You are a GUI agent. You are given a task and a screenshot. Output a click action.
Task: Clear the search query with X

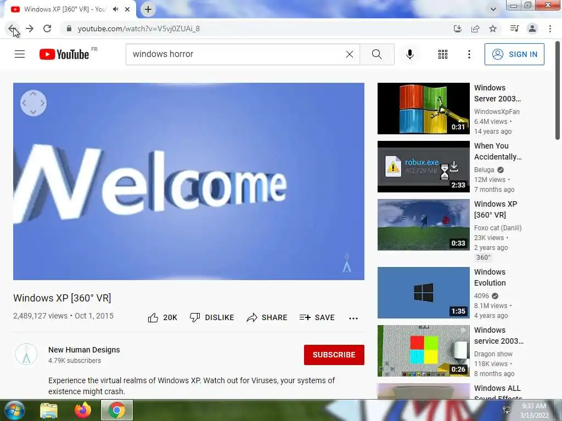point(350,54)
